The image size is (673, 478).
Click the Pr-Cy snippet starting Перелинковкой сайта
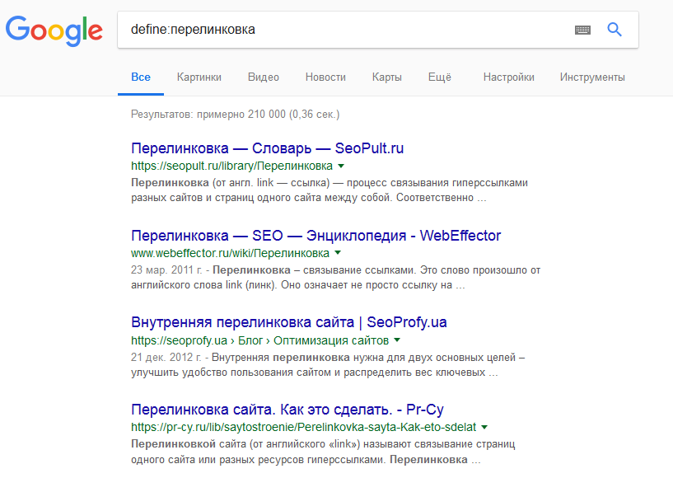tap(323, 452)
